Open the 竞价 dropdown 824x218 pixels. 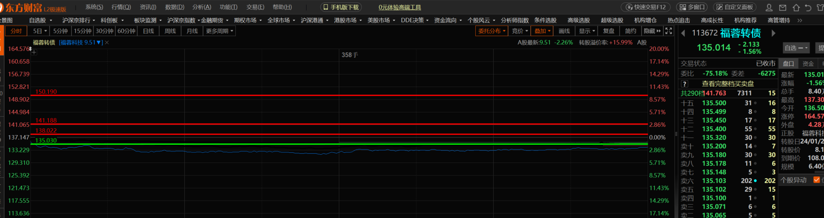click(520, 31)
